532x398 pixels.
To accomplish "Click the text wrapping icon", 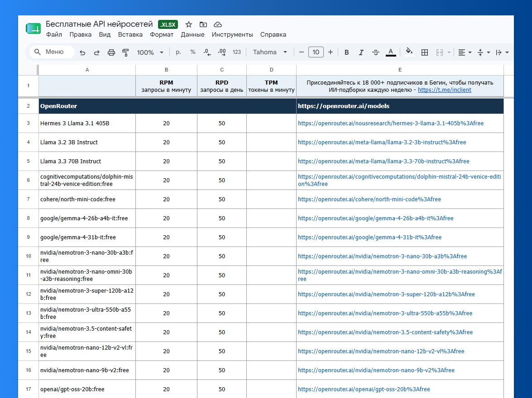I will coord(499,52).
